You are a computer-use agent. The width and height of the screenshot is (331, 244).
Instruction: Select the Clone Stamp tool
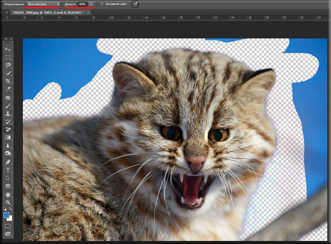(x=8, y=113)
